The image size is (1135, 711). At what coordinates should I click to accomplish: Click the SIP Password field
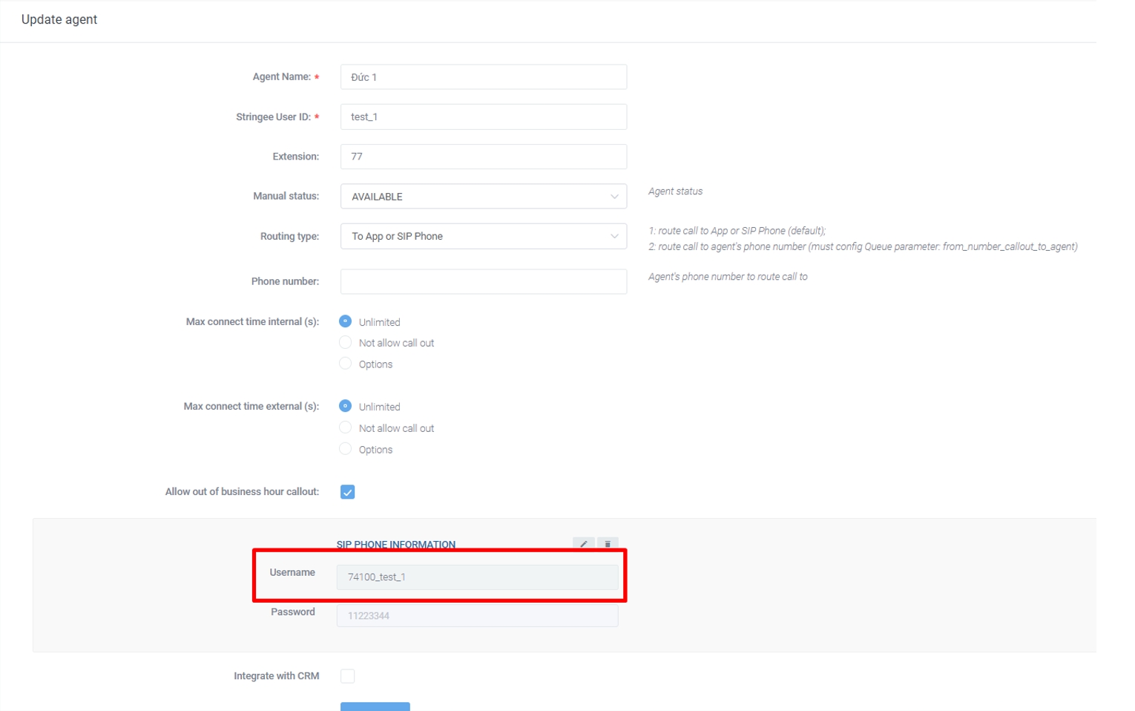[x=477, y=615]
